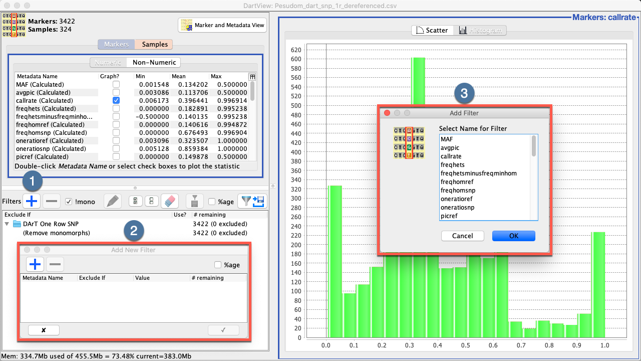641x361 pixels.
Task: Toggle the !mono checkbox
Action: (69, 202)
